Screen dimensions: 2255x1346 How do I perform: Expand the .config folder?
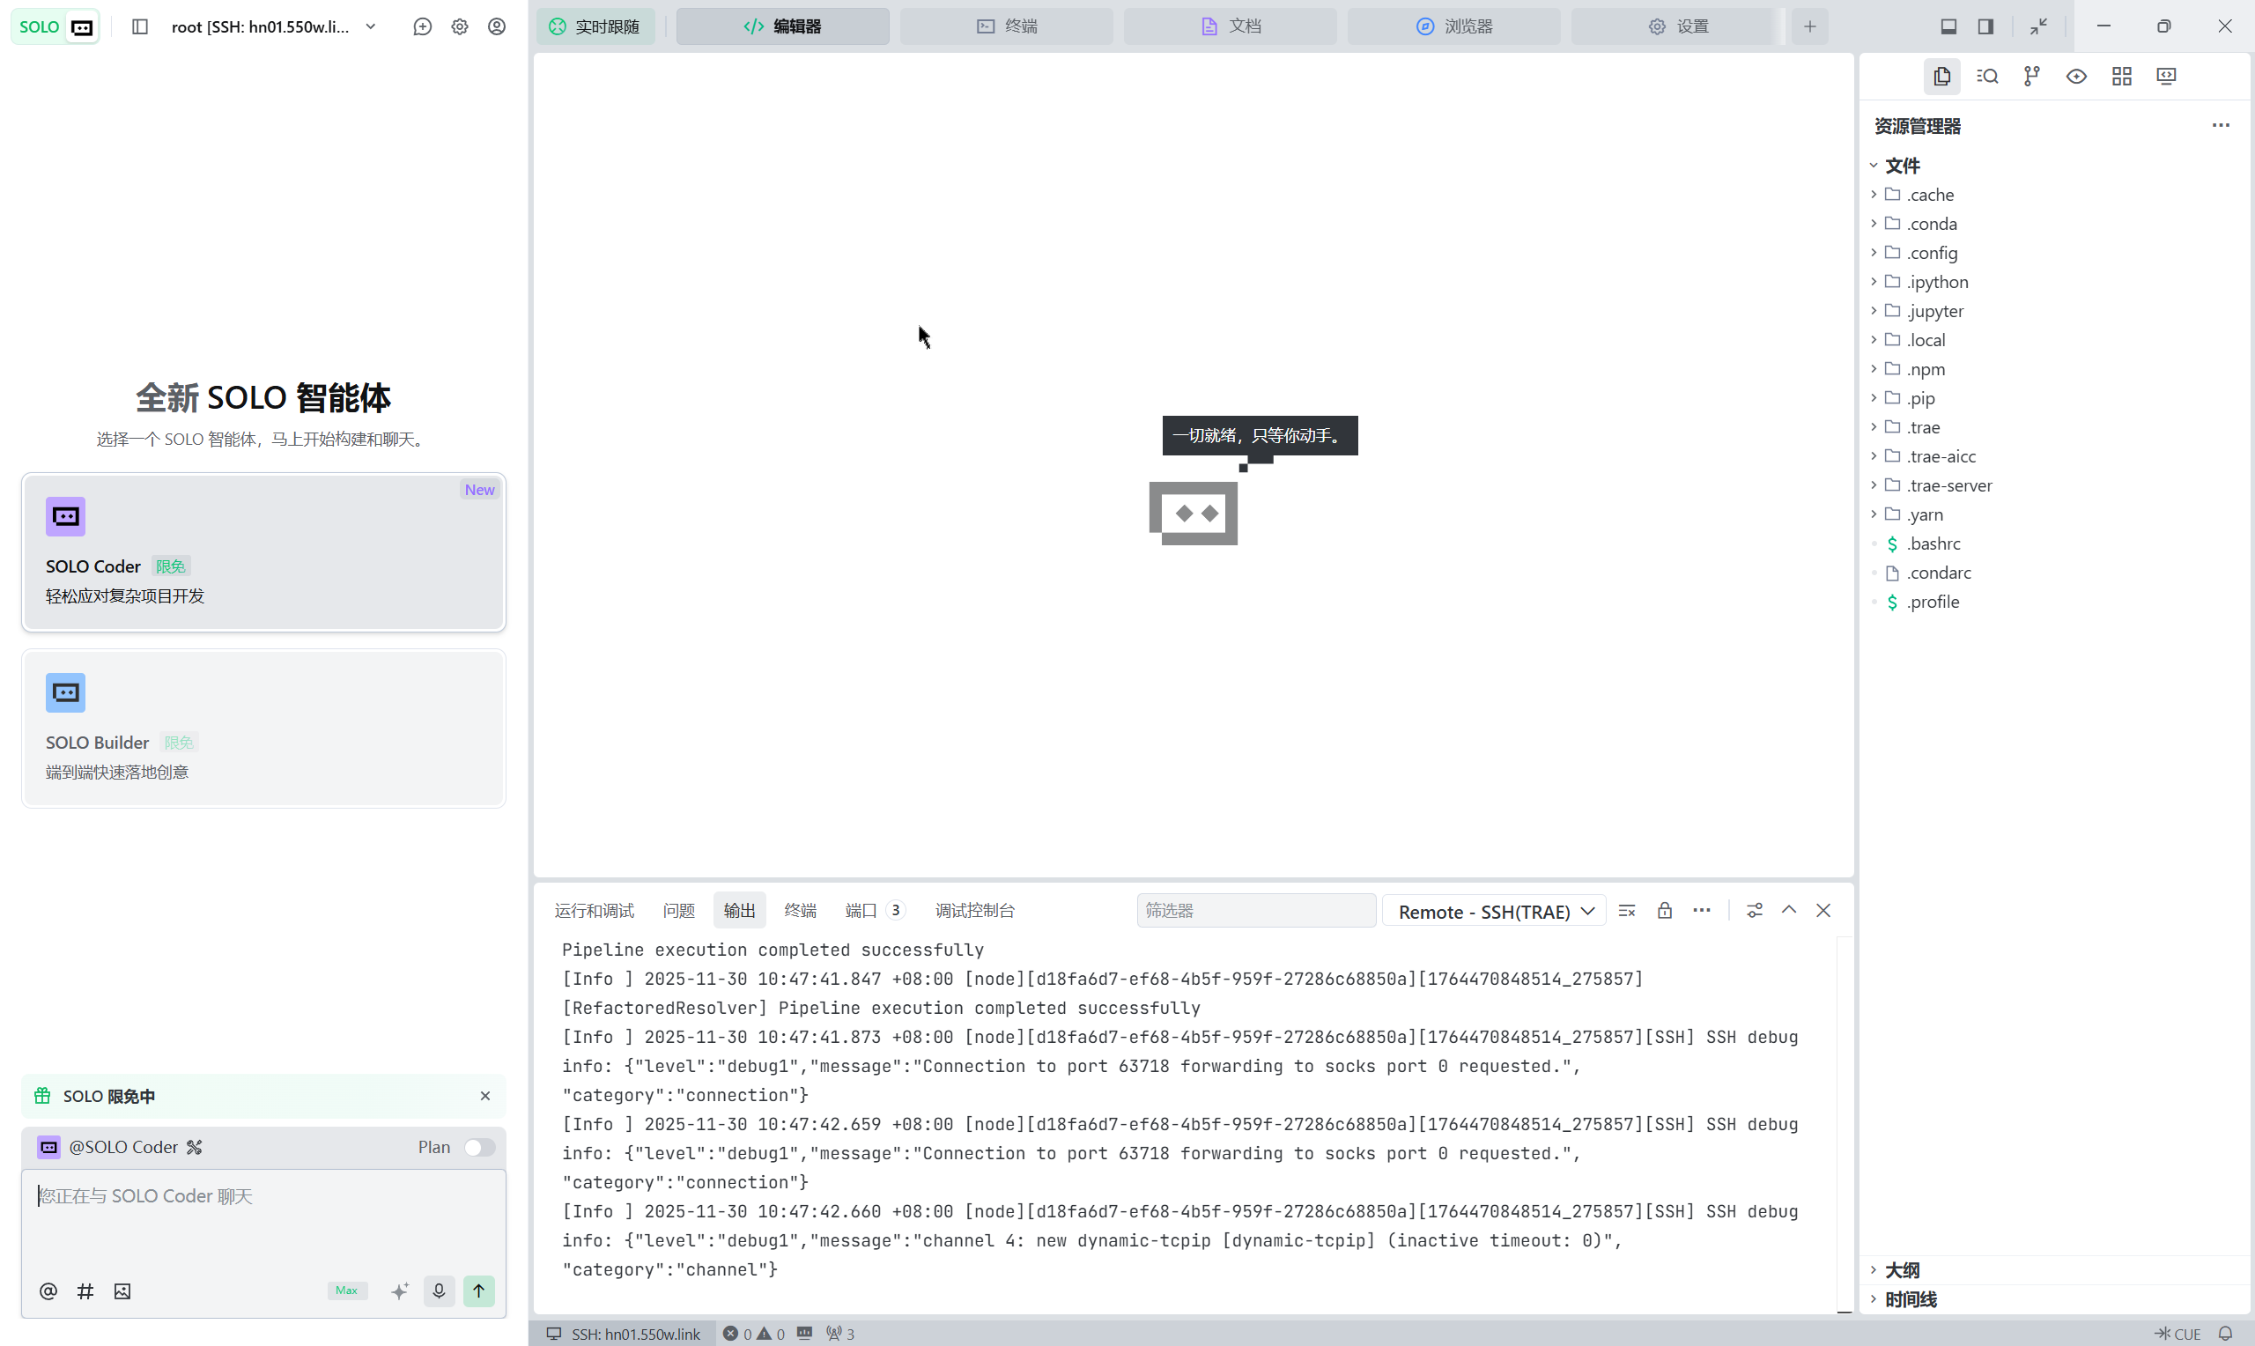[1932, 253]
